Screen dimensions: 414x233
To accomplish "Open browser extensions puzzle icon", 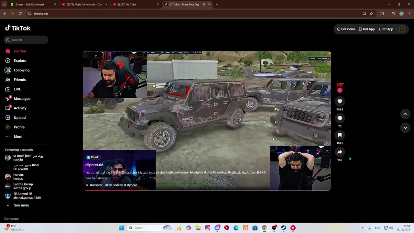I will (x=382, y=14).
